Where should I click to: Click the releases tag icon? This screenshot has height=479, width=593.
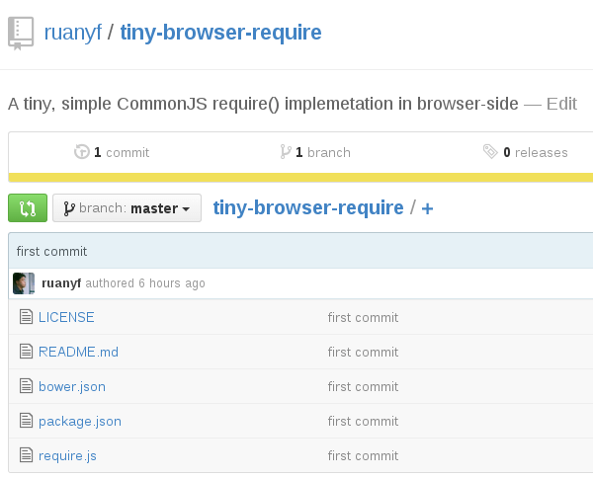click(x=490, y=152)
